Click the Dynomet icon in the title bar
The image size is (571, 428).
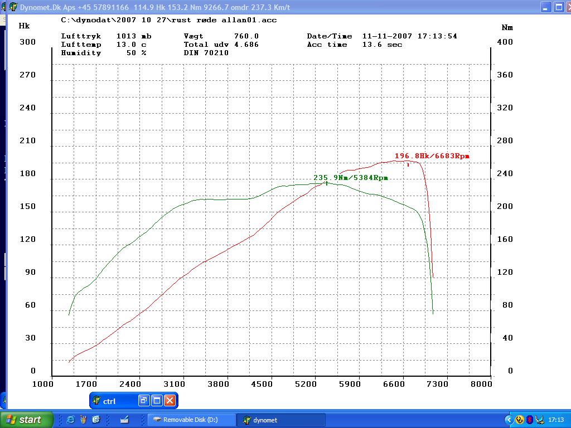tap(13, 7)
